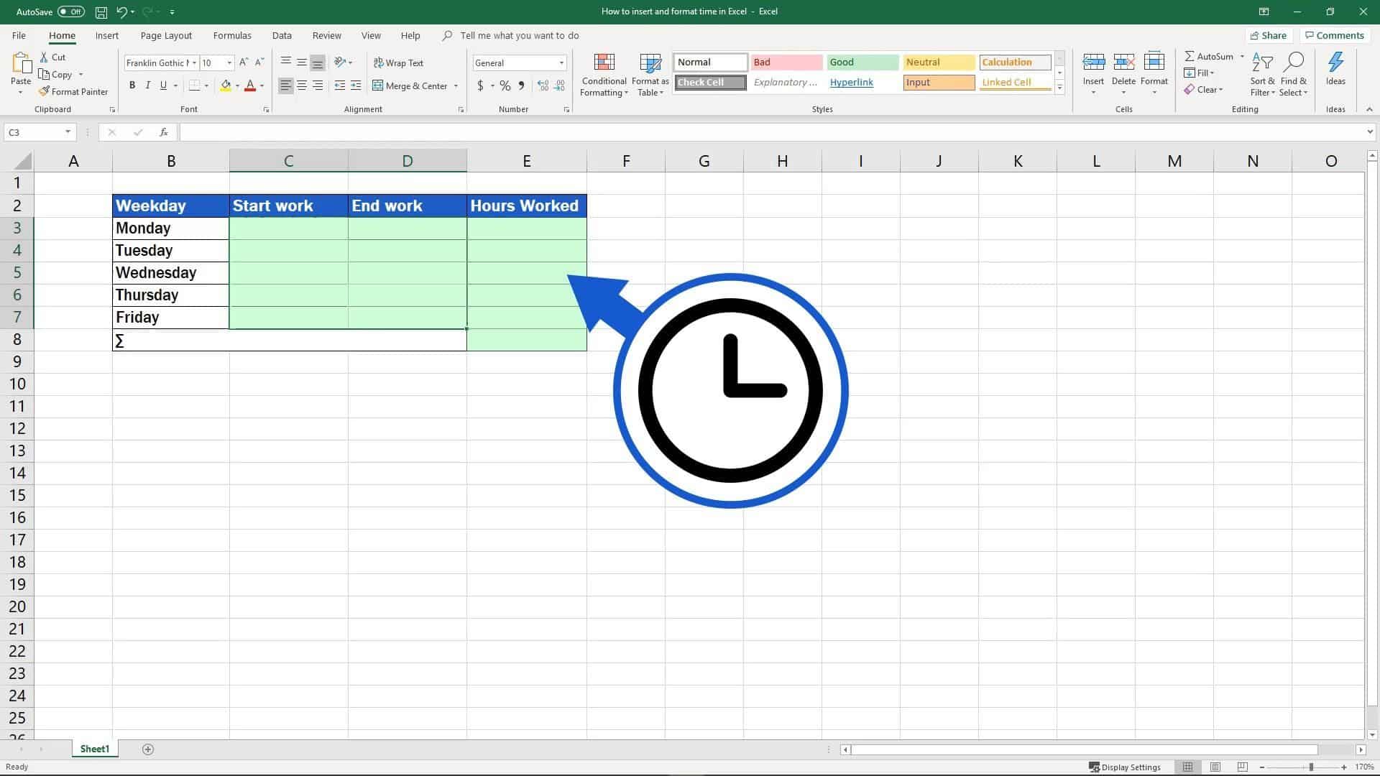This screenshot has width=1380, height=776.
Task: Click inside the formula bar input
Action: tap(771, 132)
